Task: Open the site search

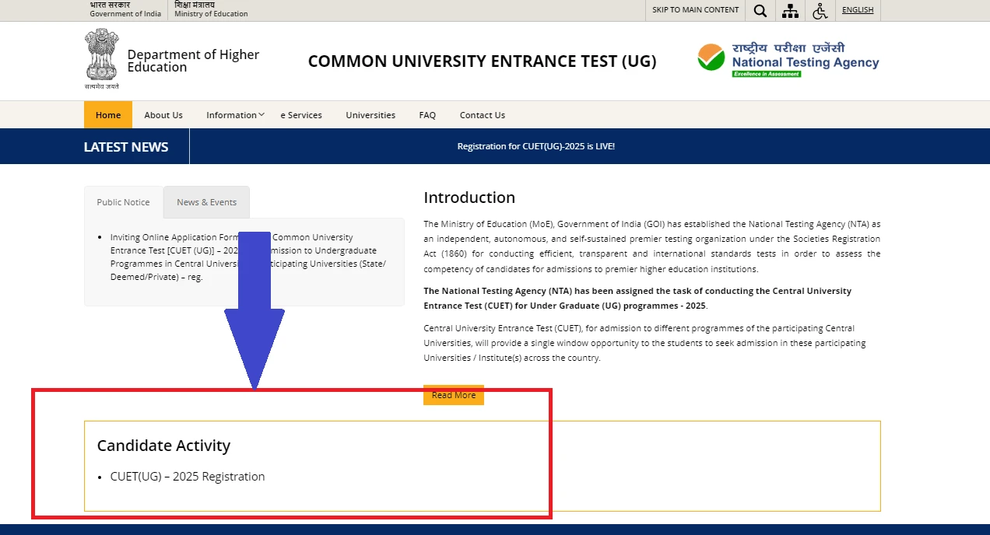Action: pyautogui.click(x=760, y=10)
